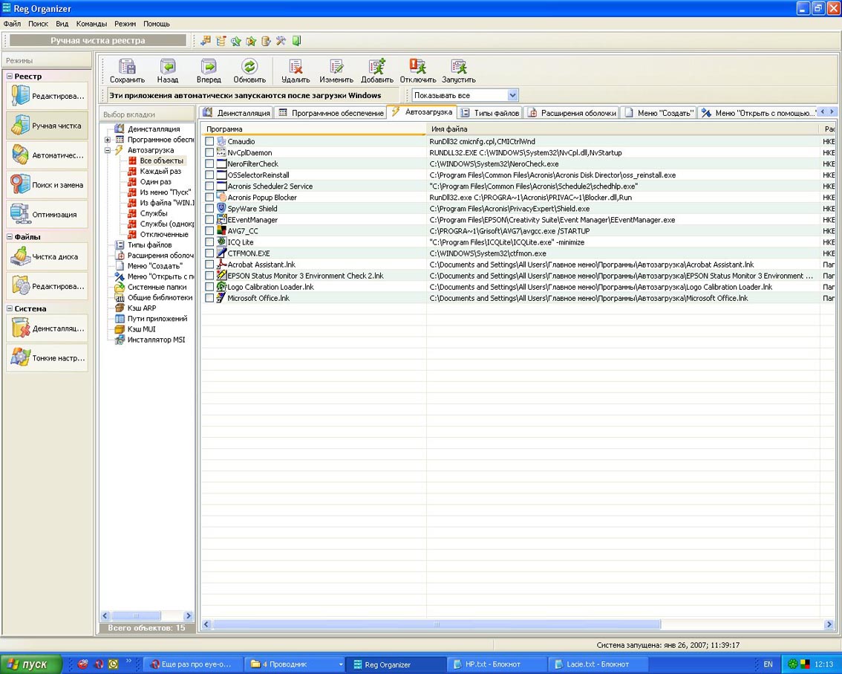Open the Редактирование button under the Реестр group

(x=48, y=96)
